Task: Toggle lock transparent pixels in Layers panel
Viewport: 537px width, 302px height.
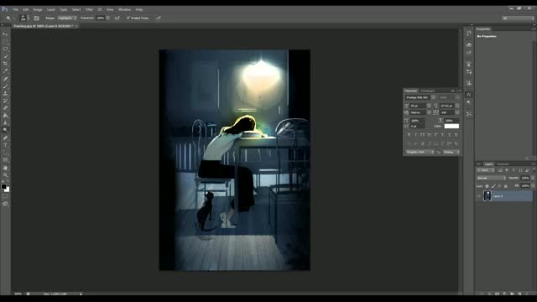Action: click(x=487, y=186)
